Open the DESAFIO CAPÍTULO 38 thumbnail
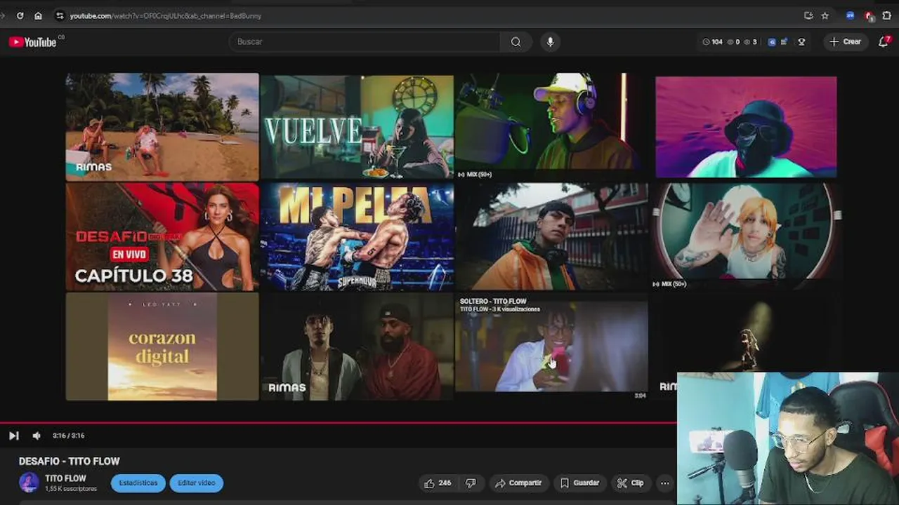The height and width of the screenshot is (505, 899). 162,237
